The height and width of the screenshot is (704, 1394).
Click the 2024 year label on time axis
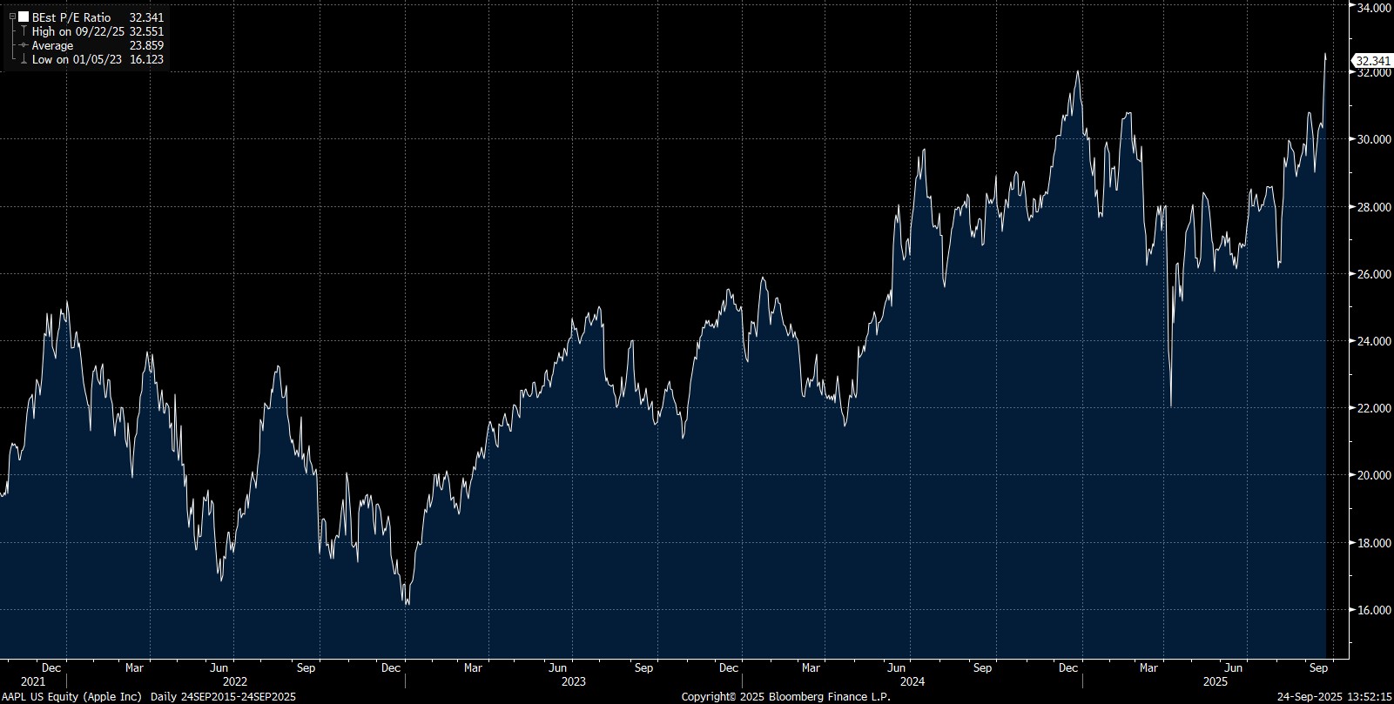912,682
